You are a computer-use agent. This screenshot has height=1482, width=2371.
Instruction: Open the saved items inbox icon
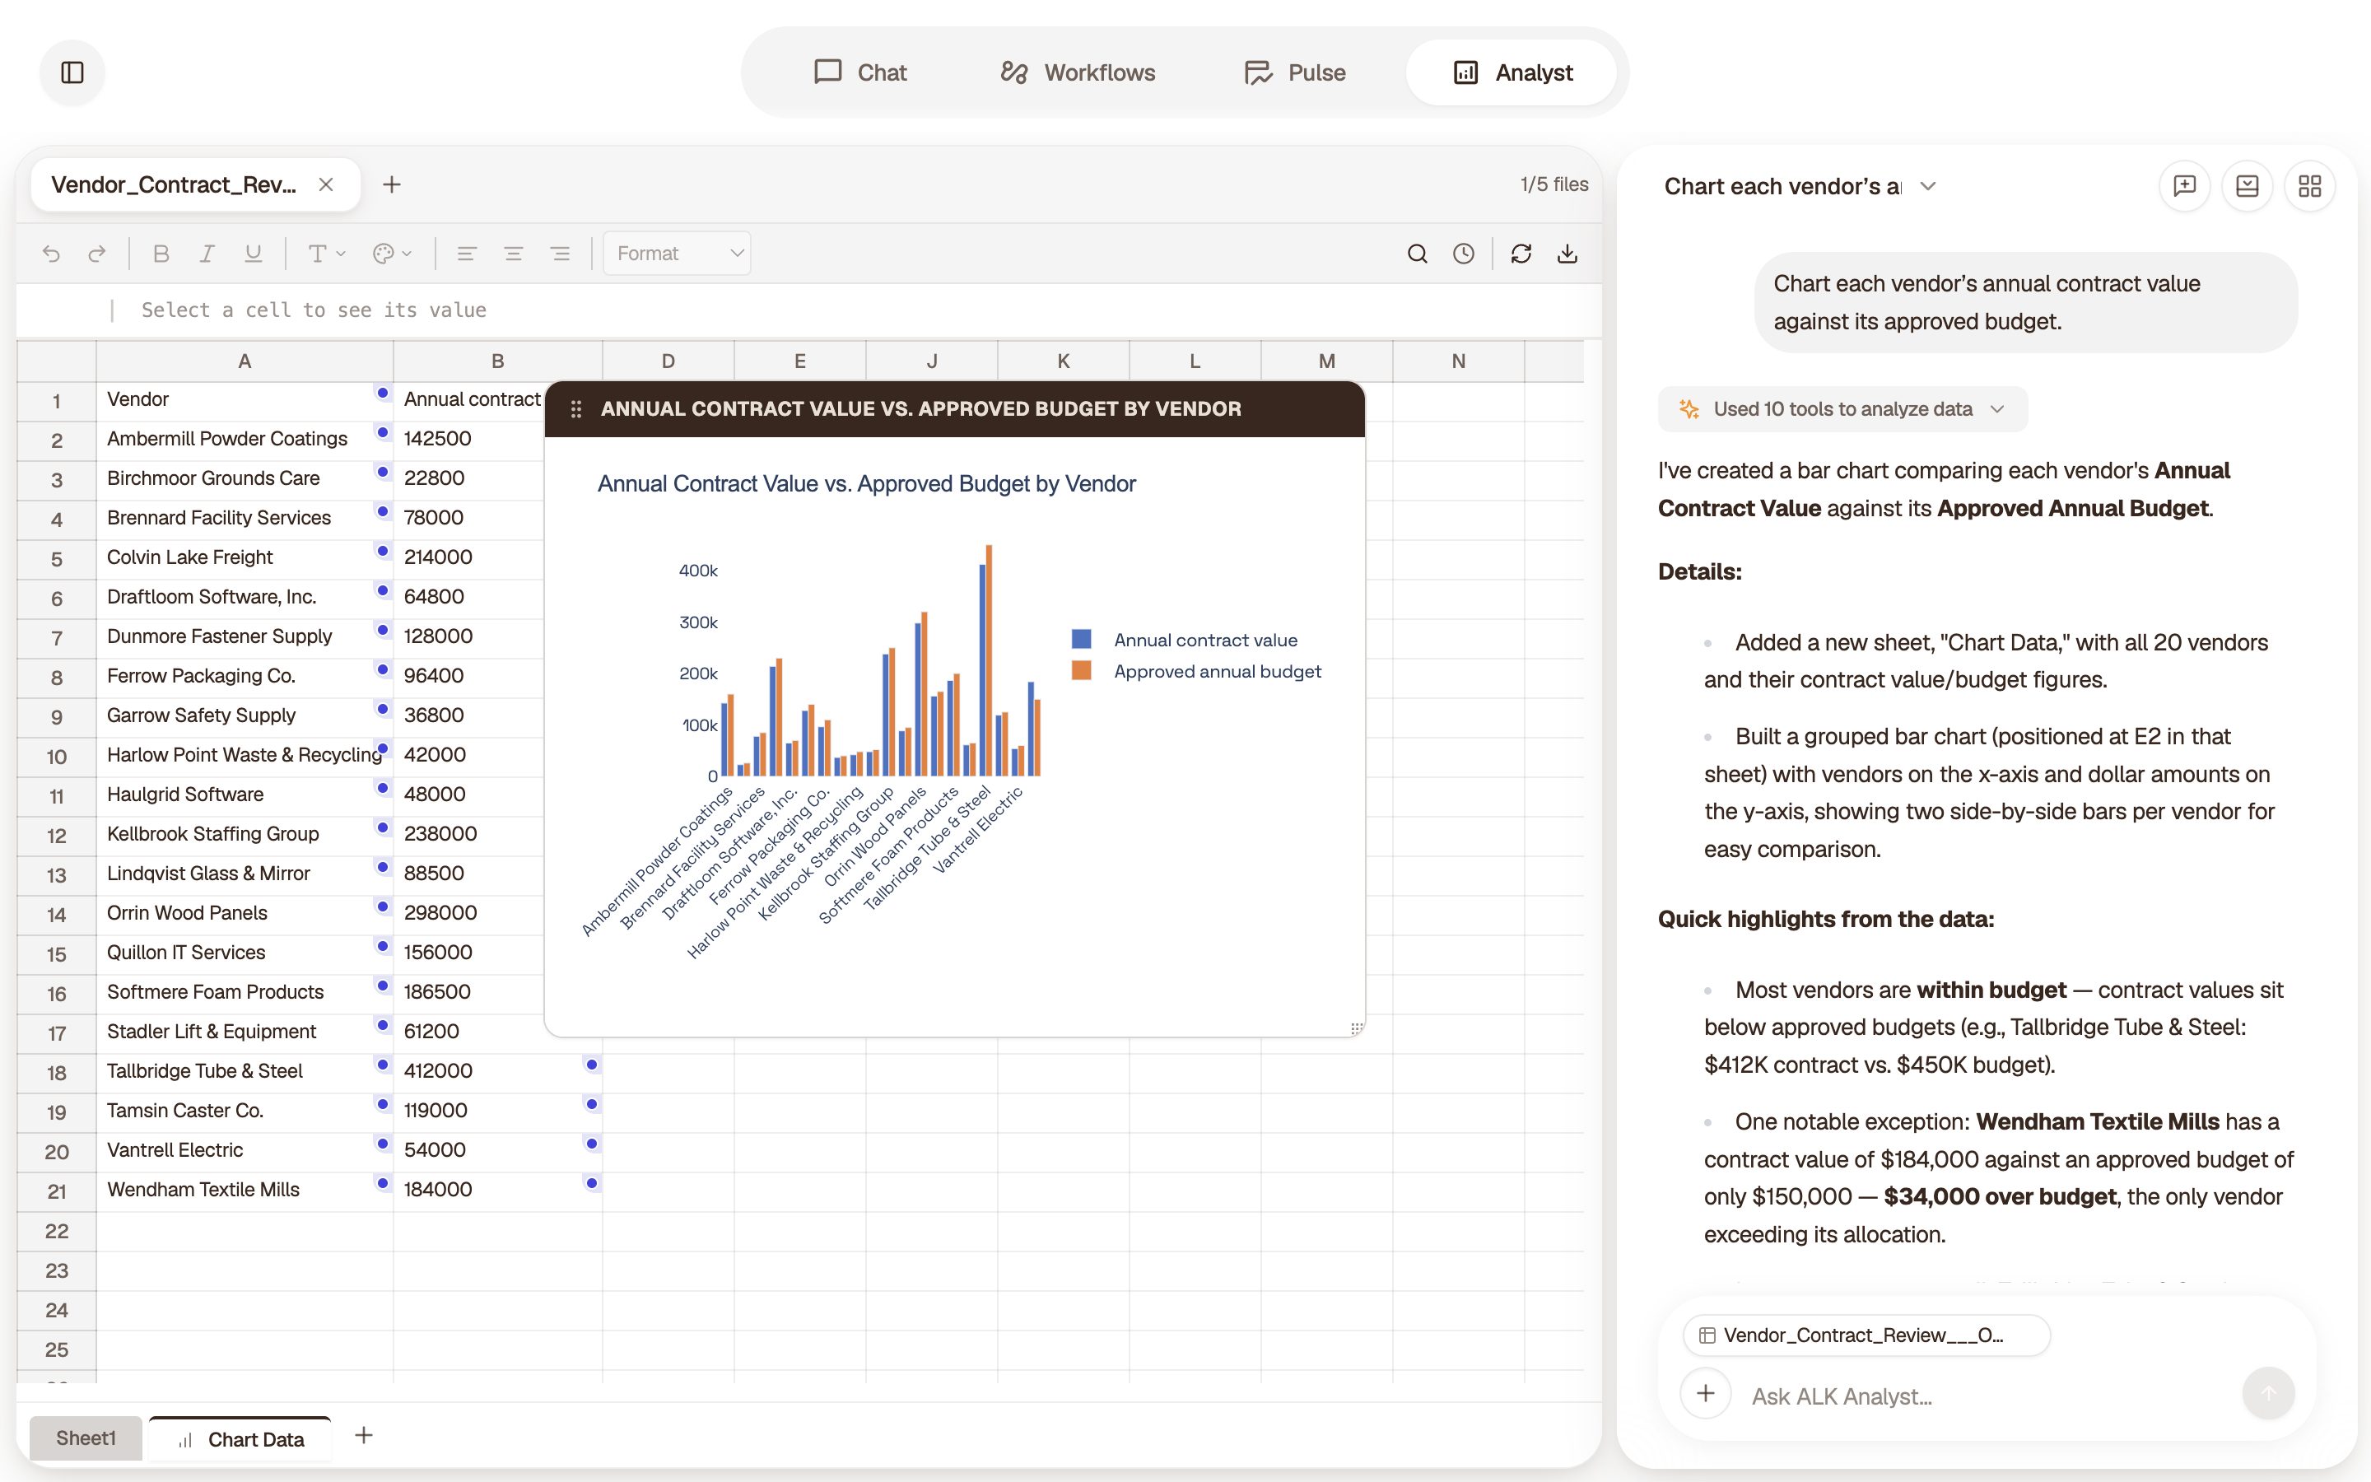(x=2247, y=186)
